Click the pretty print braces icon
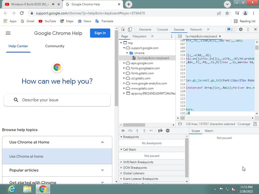 click(x=180, y=124)
